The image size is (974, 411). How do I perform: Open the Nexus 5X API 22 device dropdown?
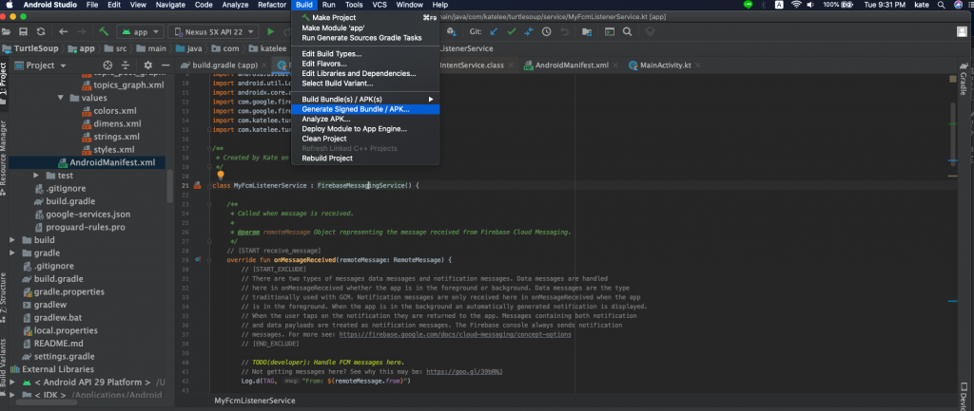[x=211, y=31]
